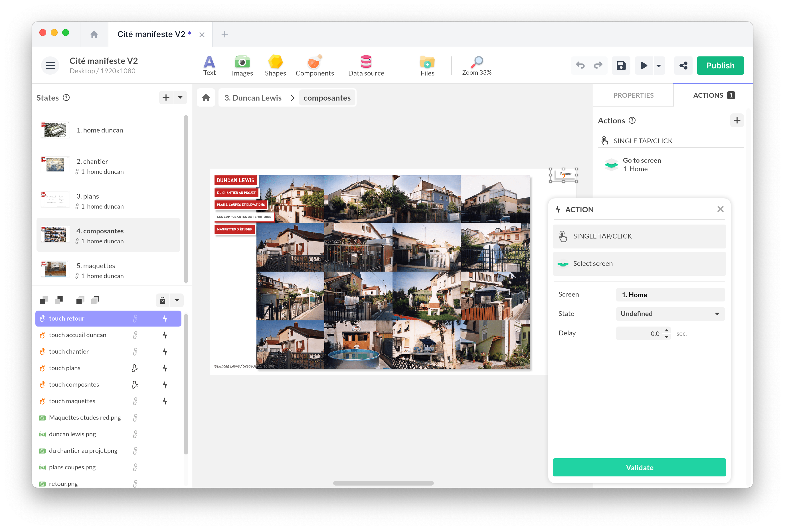Screen dimensions: 785x530
Task: Click the Undo arrow icon
Action: tap(581, 65)
